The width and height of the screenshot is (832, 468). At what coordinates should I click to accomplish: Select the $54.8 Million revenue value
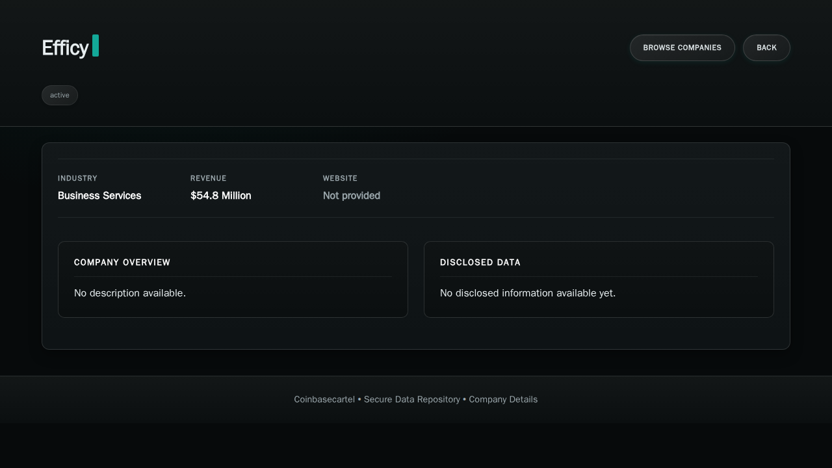pos(220,196)
